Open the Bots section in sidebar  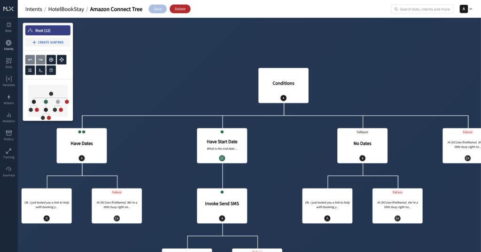(x=8, y=27)
